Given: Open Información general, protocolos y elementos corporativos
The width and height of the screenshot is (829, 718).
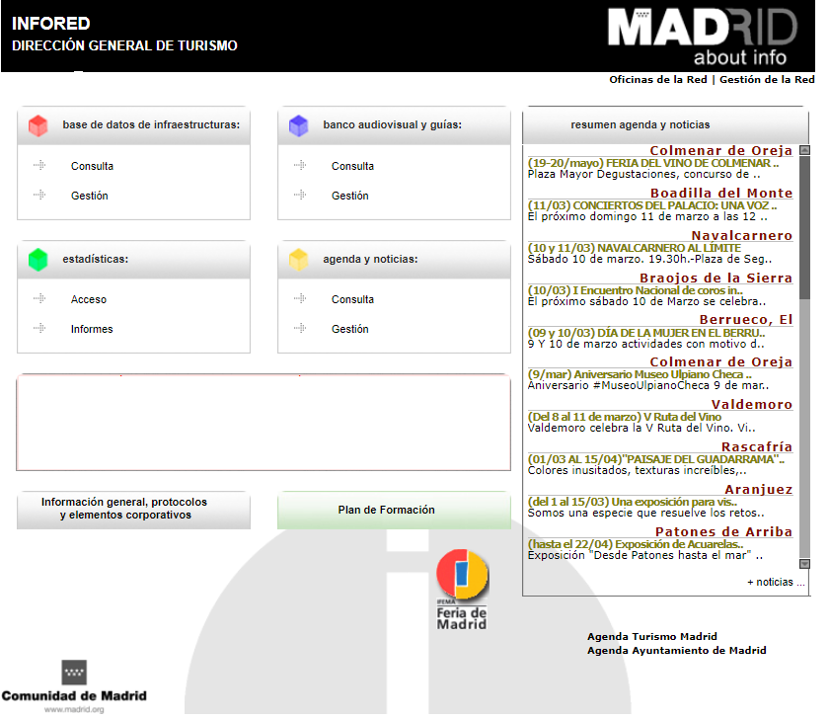Looking at the screenshot, I should point(134,510).
